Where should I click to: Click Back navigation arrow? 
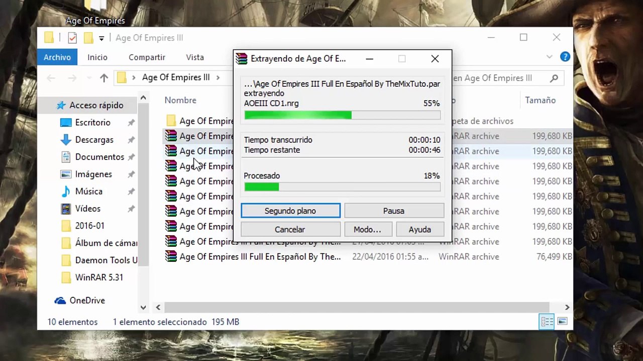click(51, 78)
